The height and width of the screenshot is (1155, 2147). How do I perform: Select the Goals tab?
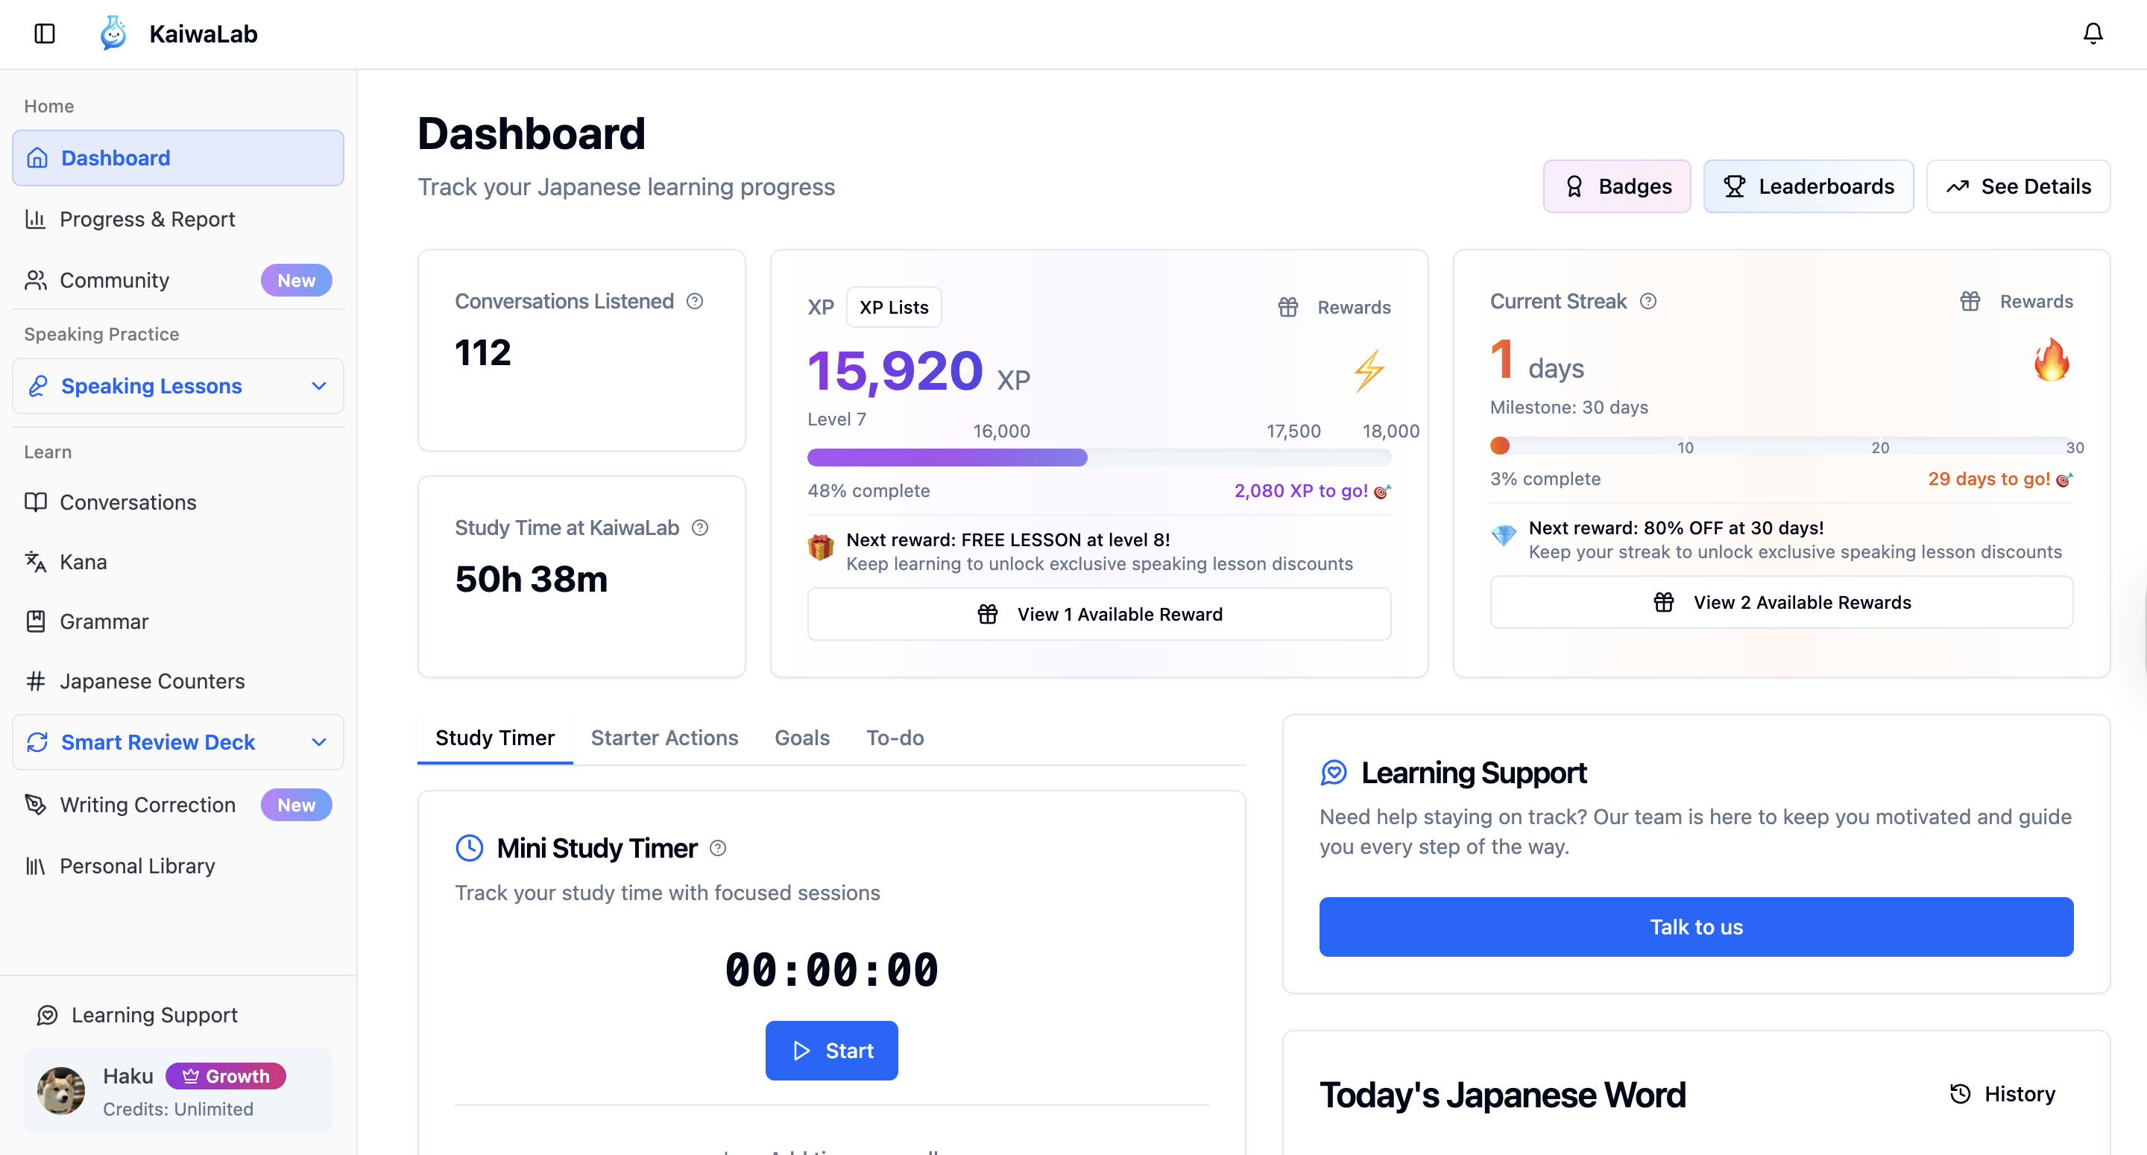point(802,738)
